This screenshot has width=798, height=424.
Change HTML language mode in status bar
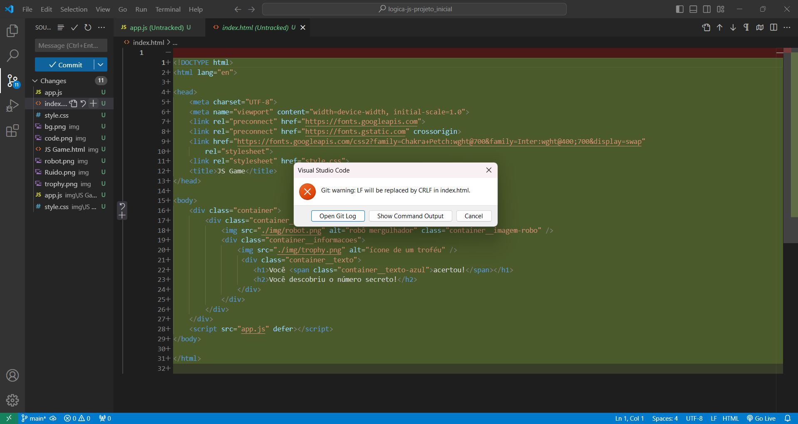(731, 418)
